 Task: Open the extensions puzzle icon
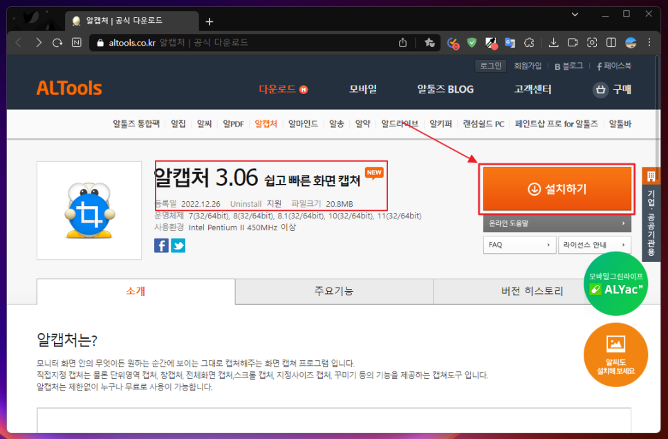[529, 43]
